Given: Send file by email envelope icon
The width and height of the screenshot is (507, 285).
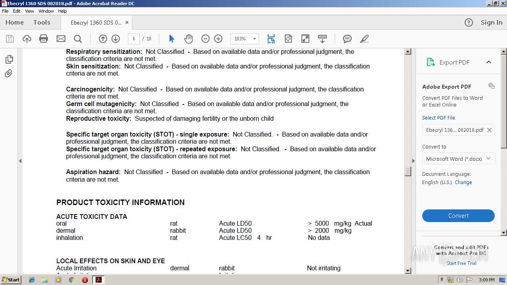Looking at the screenshot, I should (x=61, y=39).
